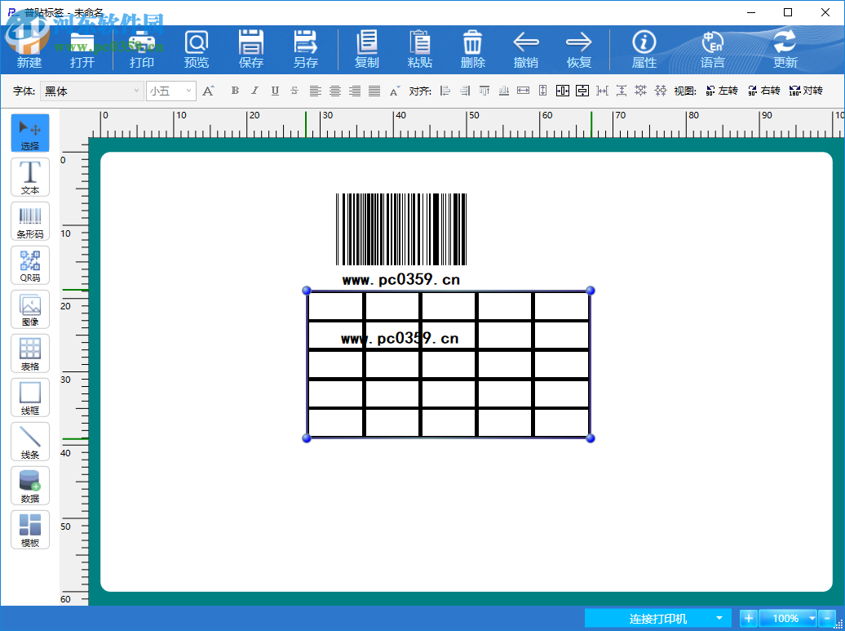Select the 条形码 barcode tool
The width and height of the screenshot is (845, 631).
pos(30,221)
